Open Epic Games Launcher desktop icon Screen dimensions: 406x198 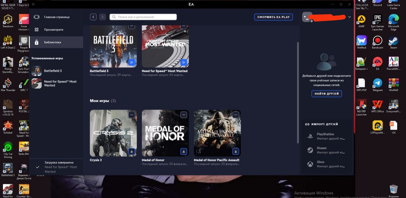377,23
